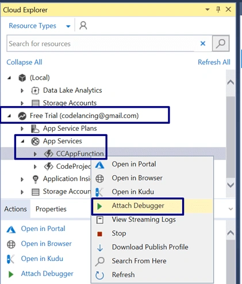
Task: Click the Data Lake Analytics icon
Action: 35,90
